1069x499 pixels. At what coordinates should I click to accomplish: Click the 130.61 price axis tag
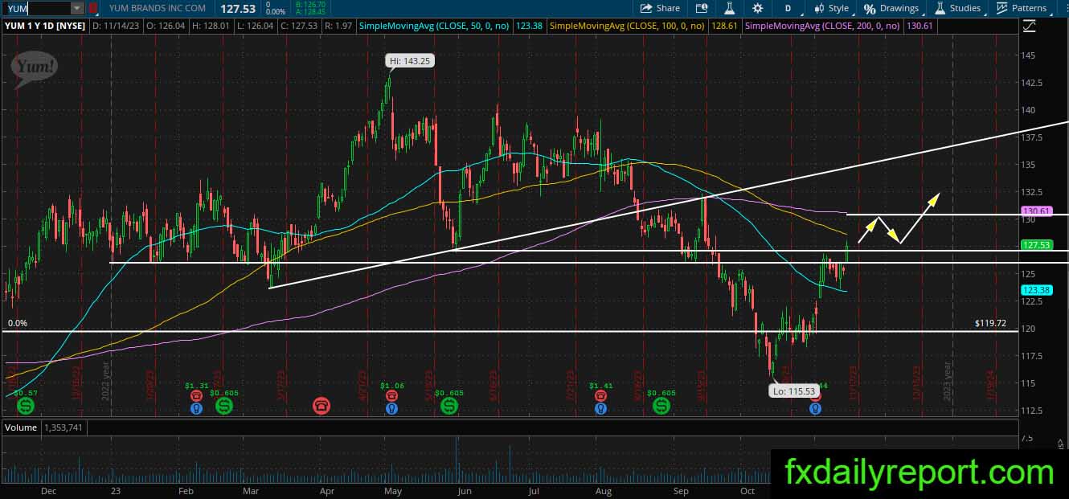click(1036, 211)
